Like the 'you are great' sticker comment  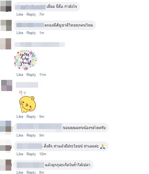[20, 75]
